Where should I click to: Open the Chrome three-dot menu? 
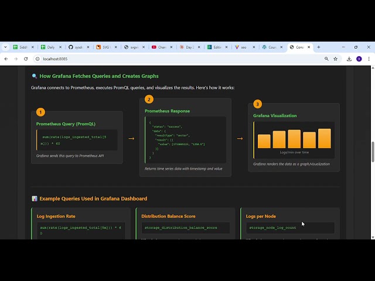pyautogui.click(x=369, y=59)
